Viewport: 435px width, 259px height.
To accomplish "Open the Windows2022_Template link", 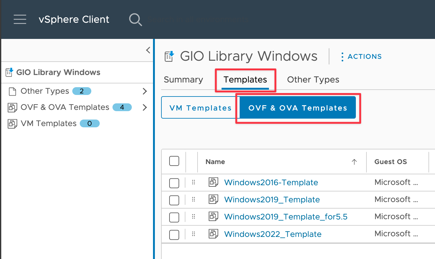I will point(273,234).
